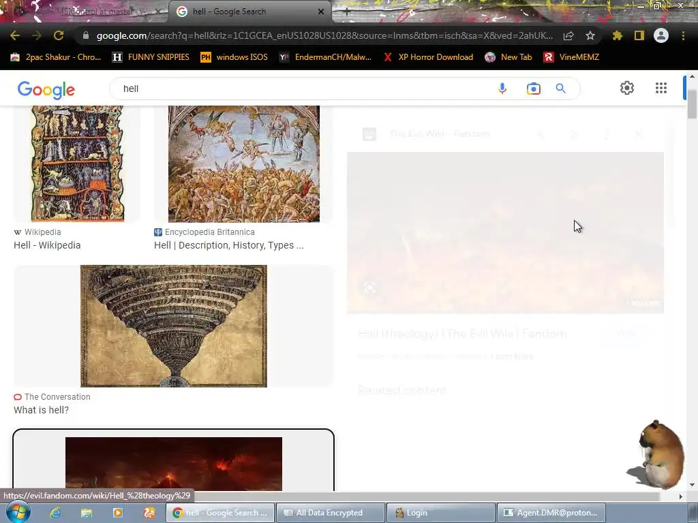Image resolution: width=698 pixels, height=523 pixels.
Task: Open 'Hell (theology) | The Evil Wiki' title
Action: tap(462, 334)
